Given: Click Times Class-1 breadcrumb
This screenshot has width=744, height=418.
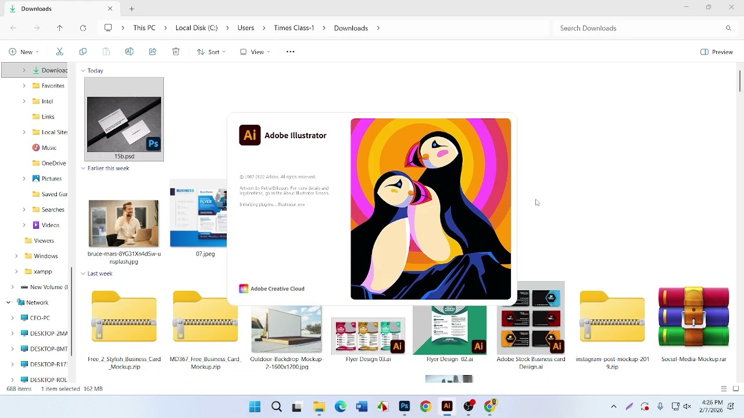Looking at the screenshot, I should click(x=294, y=28).
